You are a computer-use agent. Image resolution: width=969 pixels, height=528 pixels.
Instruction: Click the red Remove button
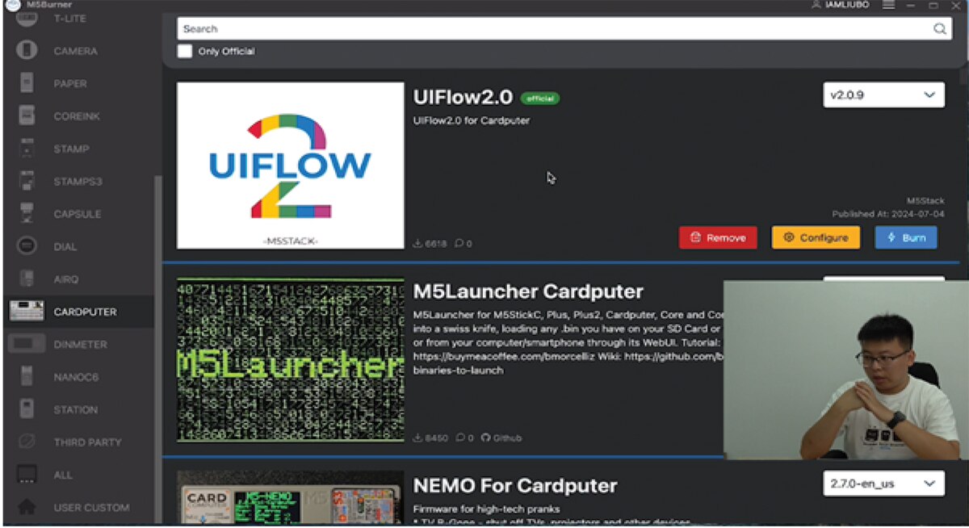click(718, 238)
